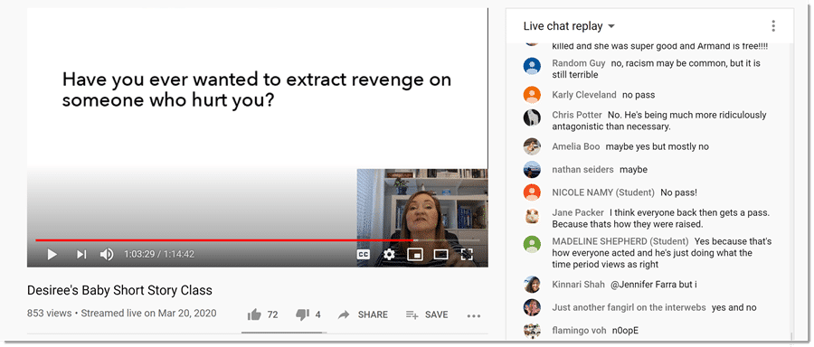Enable miniplayer mode
This screenshot has width=814, height=347.
(x=415, y=255)
